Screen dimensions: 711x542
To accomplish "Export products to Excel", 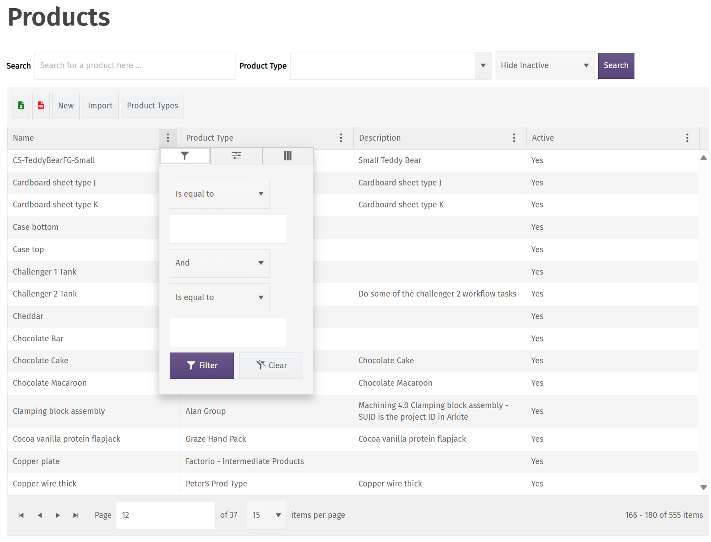I will (x=21, y=106).
